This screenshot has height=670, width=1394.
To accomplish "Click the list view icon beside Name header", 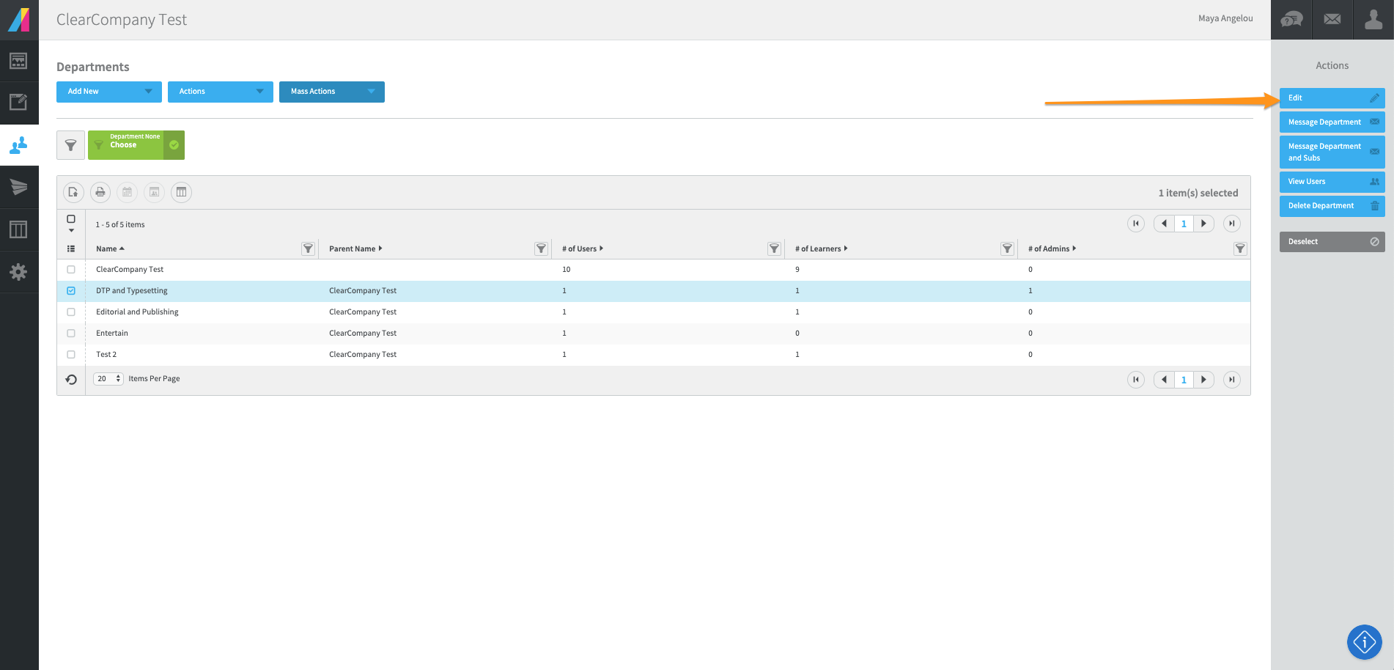I will [71, 249].
